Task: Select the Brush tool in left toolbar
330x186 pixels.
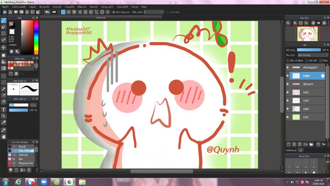Action: coord(4,20)
